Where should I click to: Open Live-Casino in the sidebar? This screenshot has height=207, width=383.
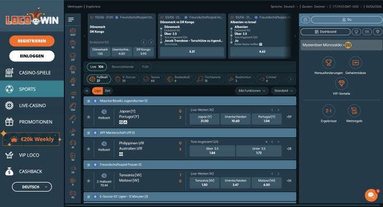[x=32, y=105]
